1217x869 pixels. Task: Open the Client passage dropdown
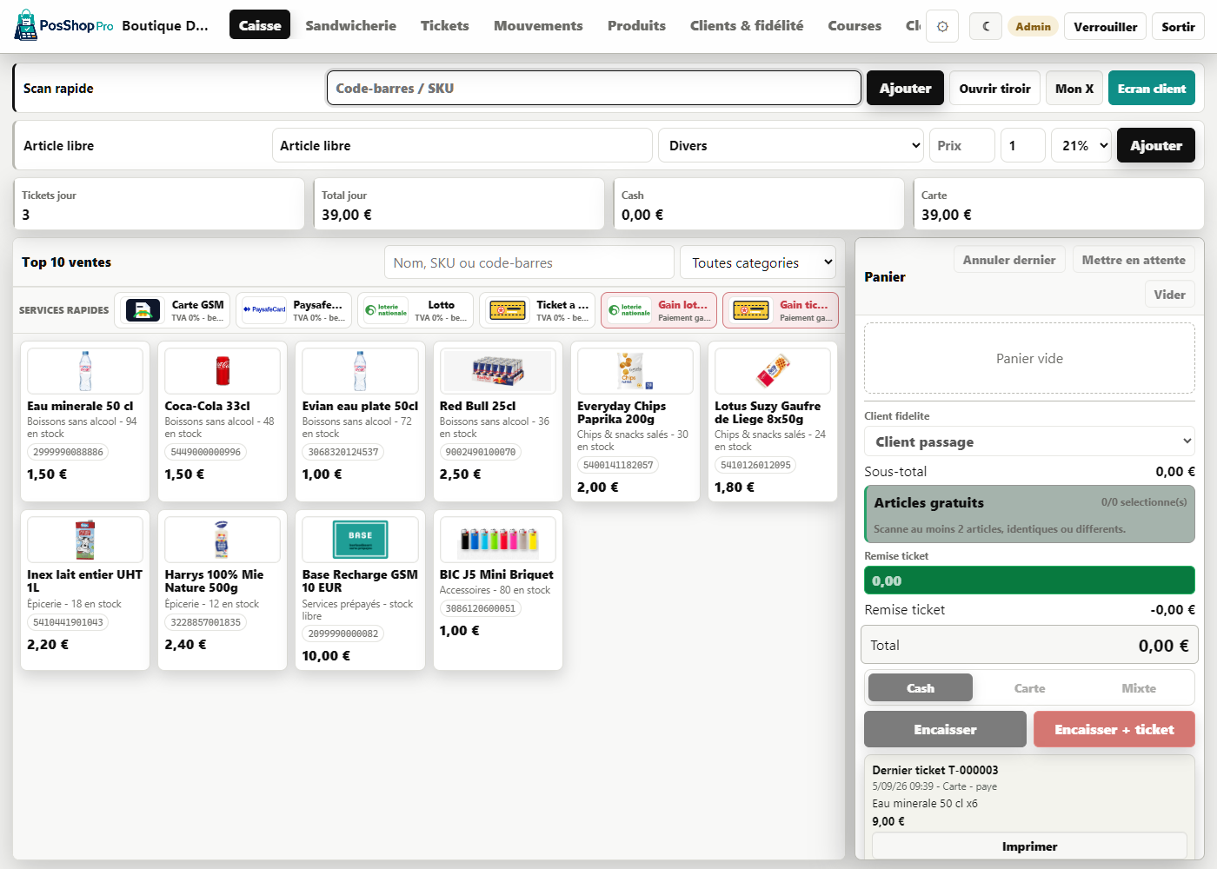point(1029,441)
